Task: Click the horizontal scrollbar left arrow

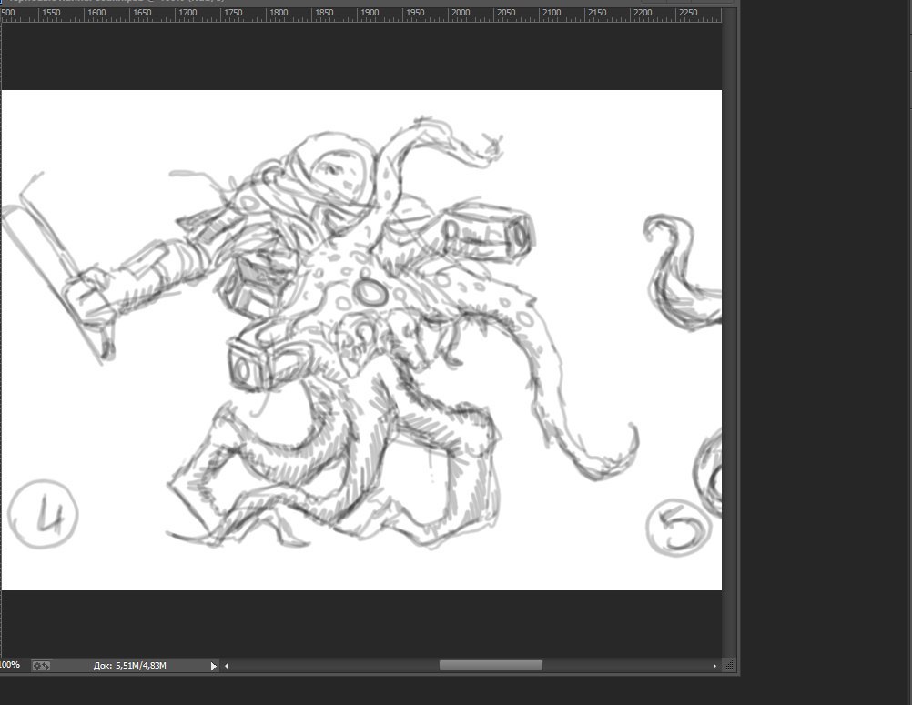Action: pyautogui.click(x=227, y=666)
